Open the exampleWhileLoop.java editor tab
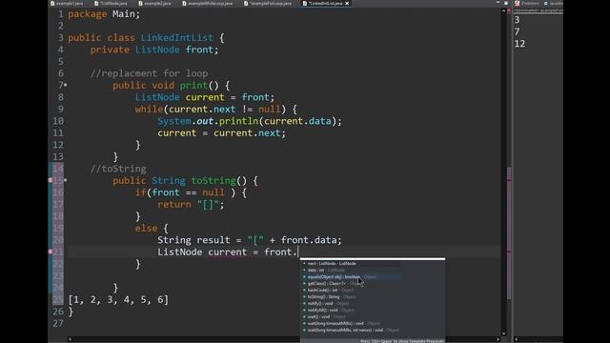 (208, 3)
